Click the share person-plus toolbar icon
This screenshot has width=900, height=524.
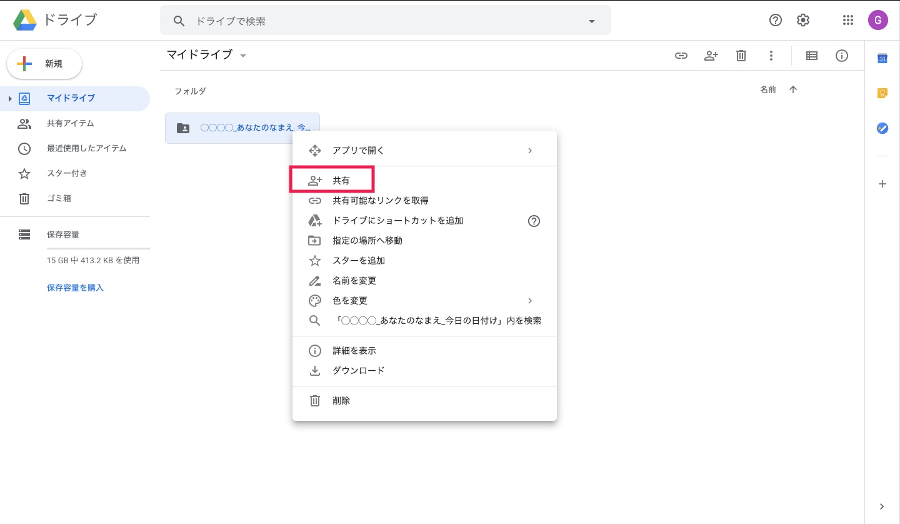711,56
